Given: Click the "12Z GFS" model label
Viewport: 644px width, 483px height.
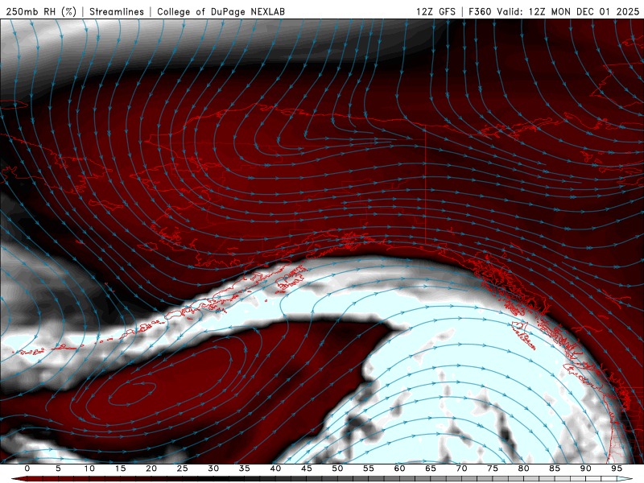Looking at the screenshot, I should tap(436, 11).
